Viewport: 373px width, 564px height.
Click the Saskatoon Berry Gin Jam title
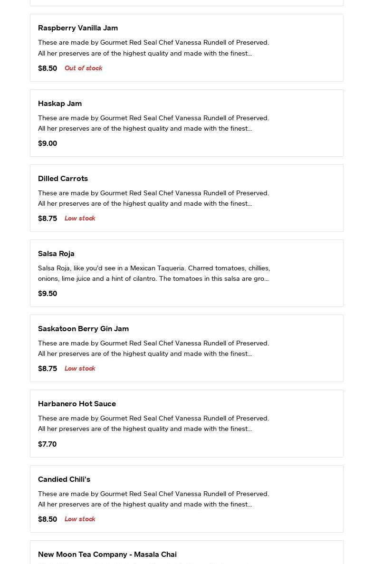[83, 329]
